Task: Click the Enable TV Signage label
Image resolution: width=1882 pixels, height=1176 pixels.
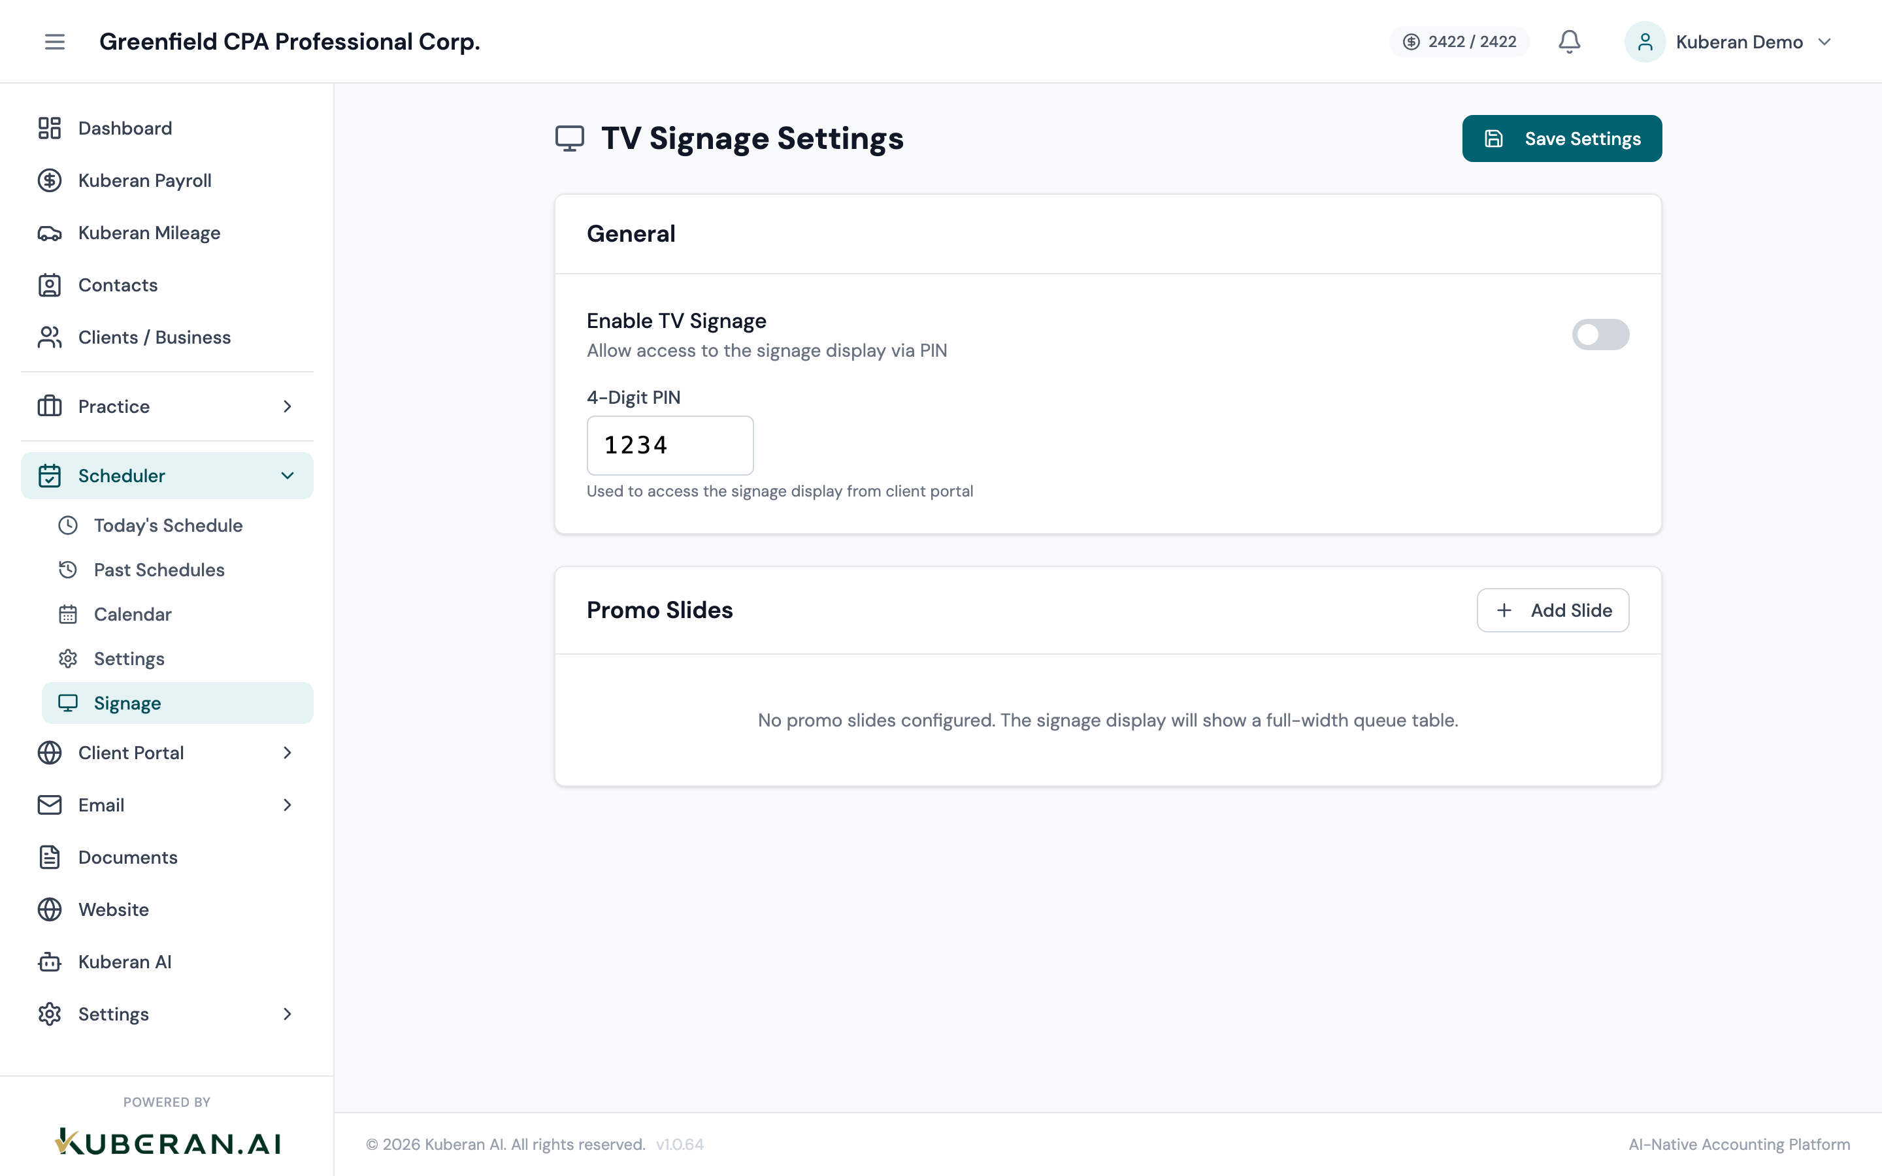Action: click(676, 321)
